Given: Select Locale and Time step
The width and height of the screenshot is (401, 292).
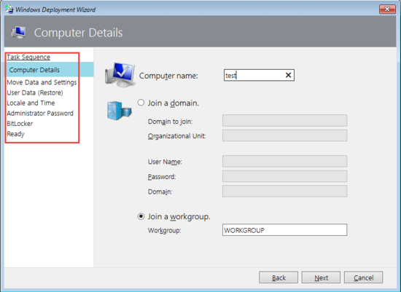Looking at the screenshot, I should 31,103.
